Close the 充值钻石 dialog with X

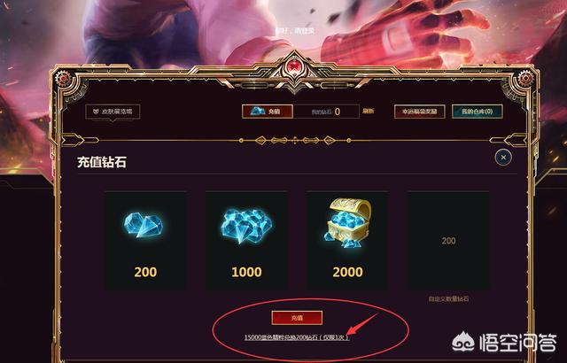tap(503, 157)
